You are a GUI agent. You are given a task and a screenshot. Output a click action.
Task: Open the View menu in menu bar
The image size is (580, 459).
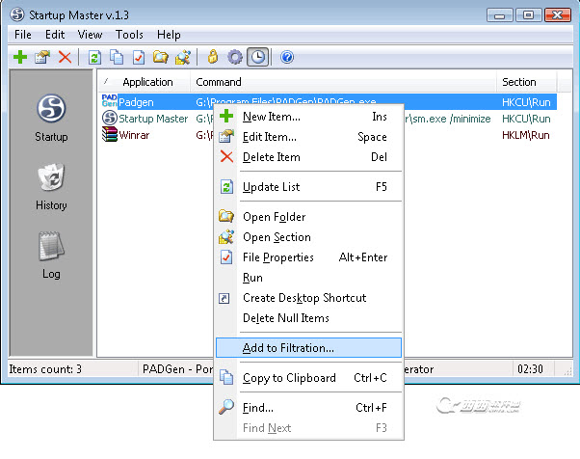pyautogui.click(x=90, y=35)
